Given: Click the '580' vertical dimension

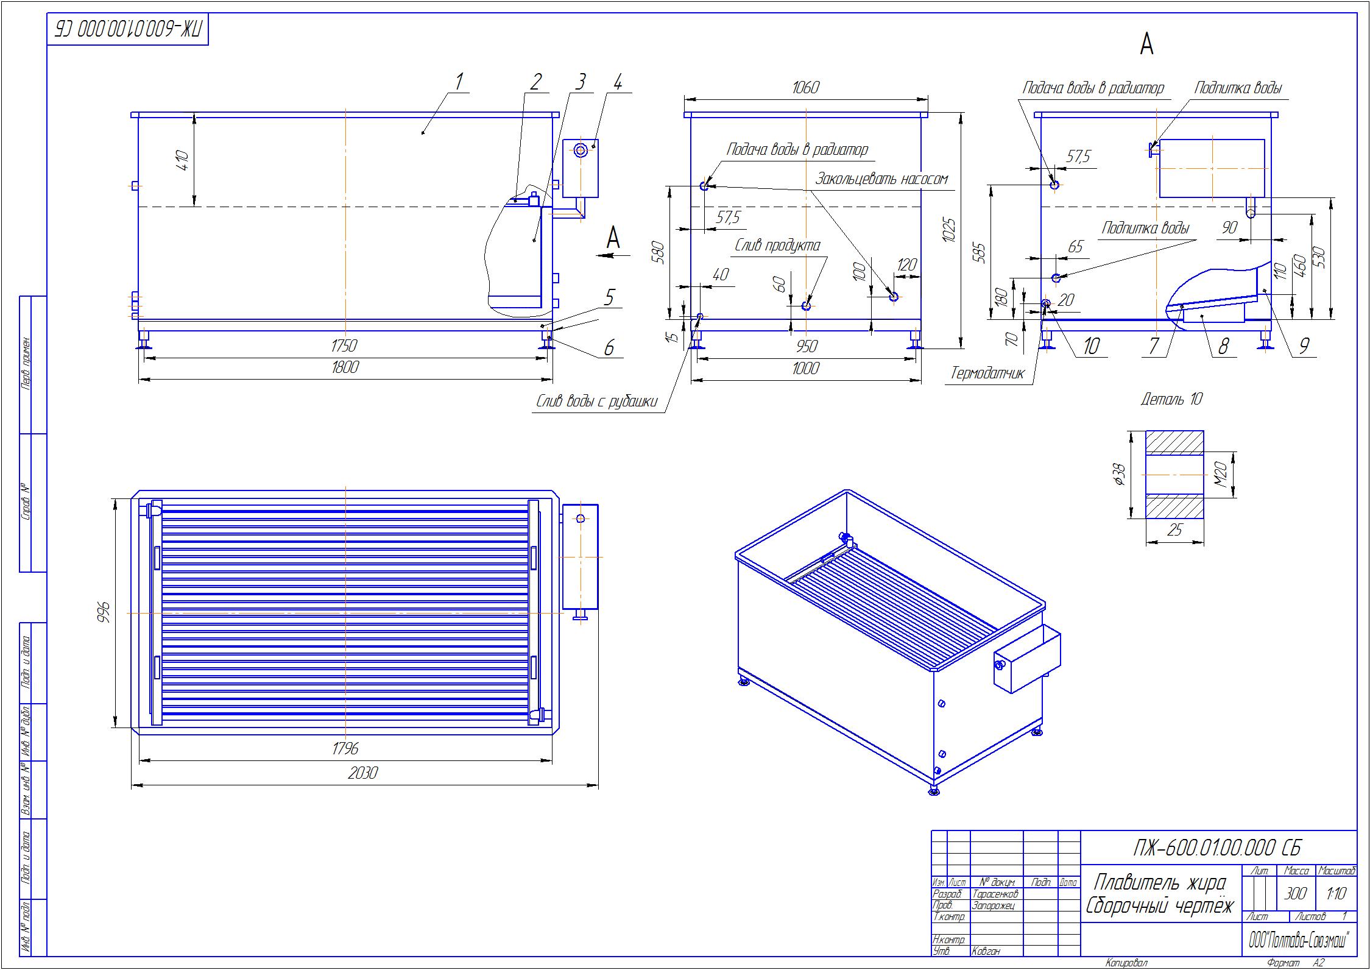Looking at the screenshot, I should point(659,252).
